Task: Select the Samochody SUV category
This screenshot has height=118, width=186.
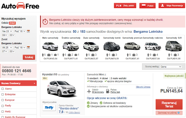Action: [174, 48]
